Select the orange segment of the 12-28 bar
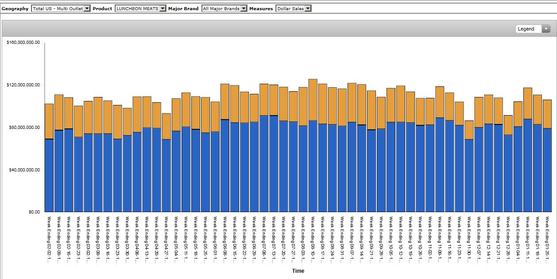This screenshot has width=557, height=279. (508, 125)
